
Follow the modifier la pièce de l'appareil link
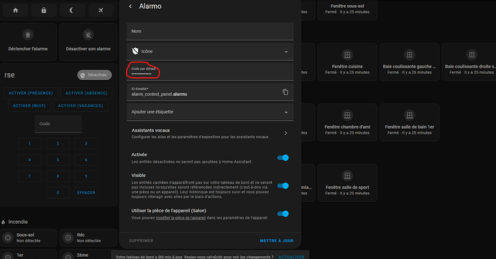click(180, 218)
